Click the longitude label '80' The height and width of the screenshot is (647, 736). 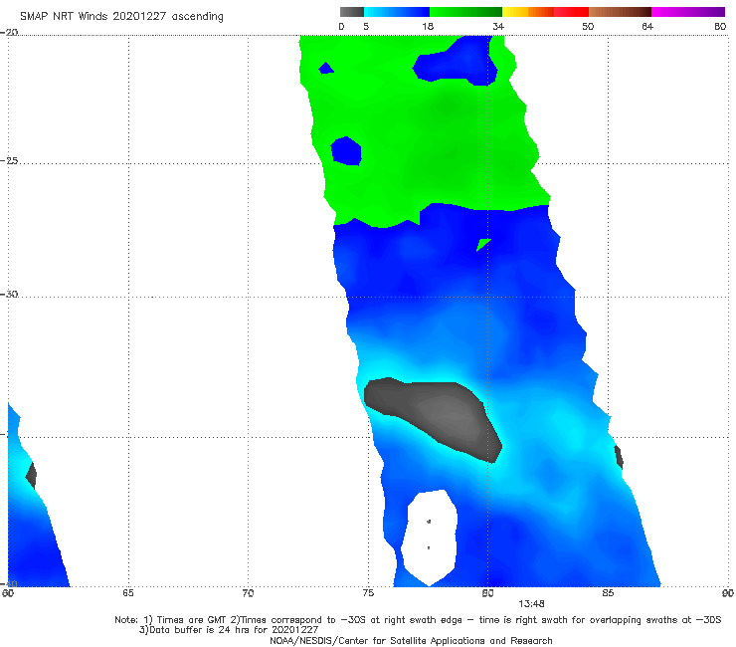point(487,593)
